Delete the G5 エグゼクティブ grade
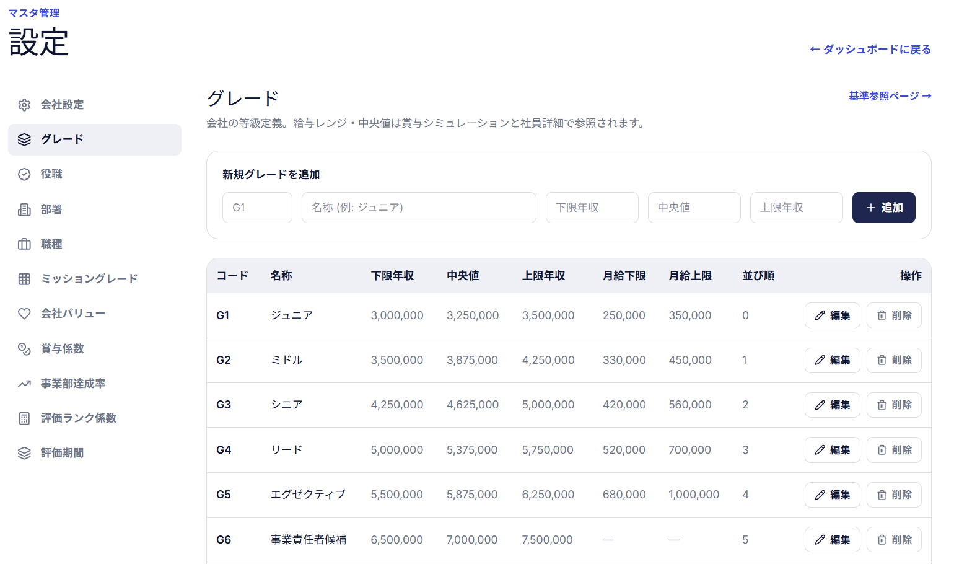The height and width of the screenshot is (564, 954). pos(894,495)
